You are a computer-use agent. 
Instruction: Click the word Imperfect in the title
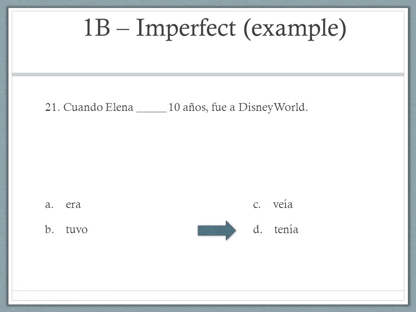(x=186, y=28)
